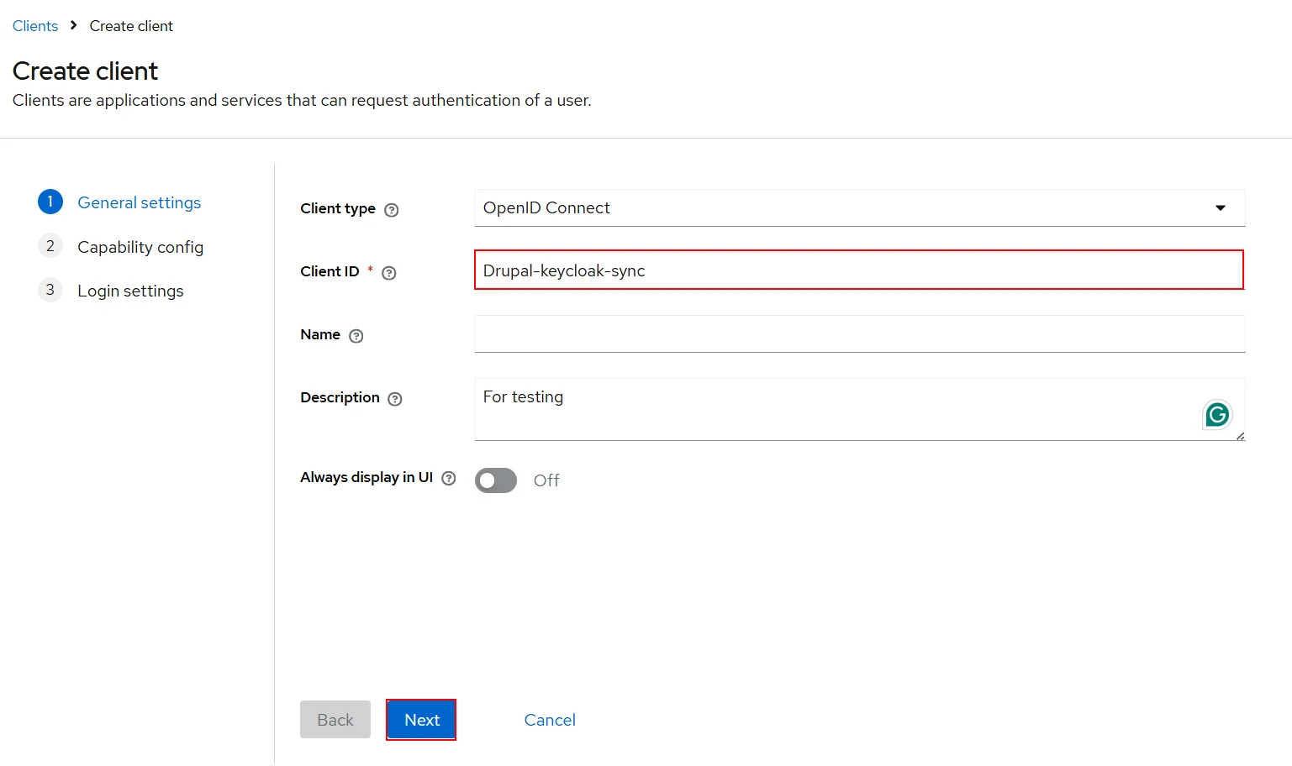This screenshot has width=1292, height=766.
Task: Open the Description help tooltip
Action: pos(394,398)
